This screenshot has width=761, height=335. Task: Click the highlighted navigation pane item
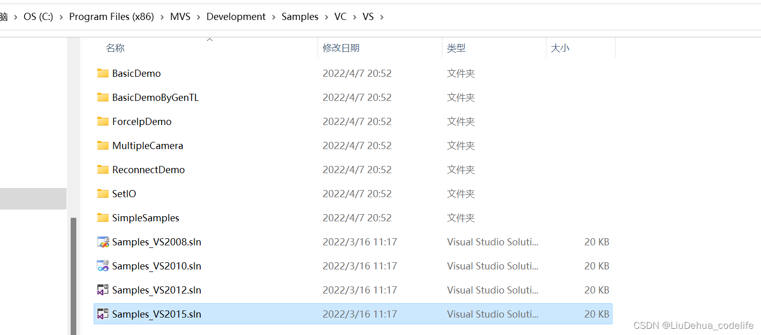click(33, 199)
